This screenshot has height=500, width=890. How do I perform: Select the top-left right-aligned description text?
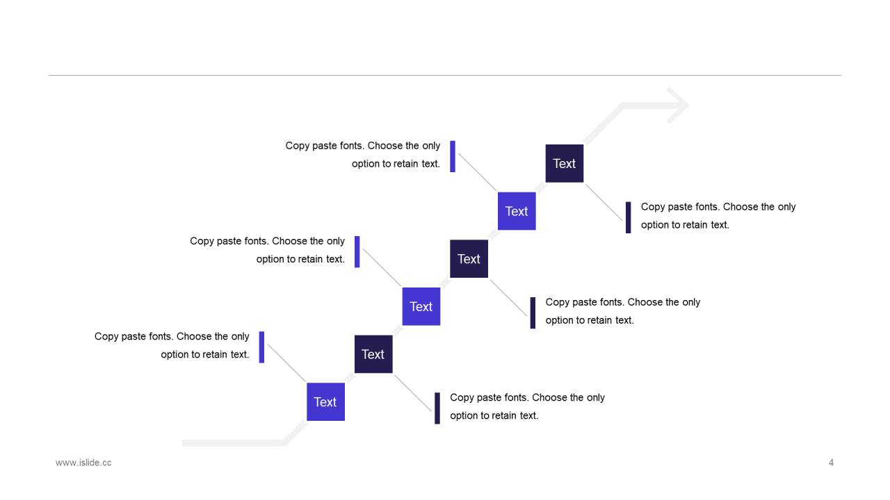coord(363,155)
